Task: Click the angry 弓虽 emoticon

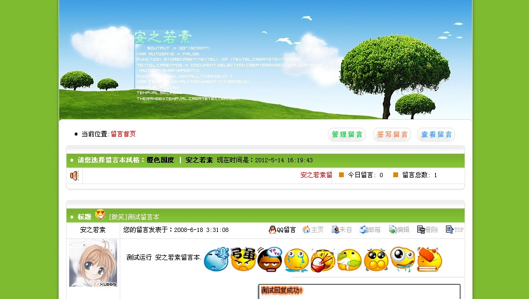Action: pyautogui.click(x=243, y=259)
